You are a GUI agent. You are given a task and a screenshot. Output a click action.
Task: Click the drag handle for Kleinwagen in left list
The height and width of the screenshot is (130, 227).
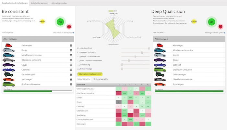point(71,45)
